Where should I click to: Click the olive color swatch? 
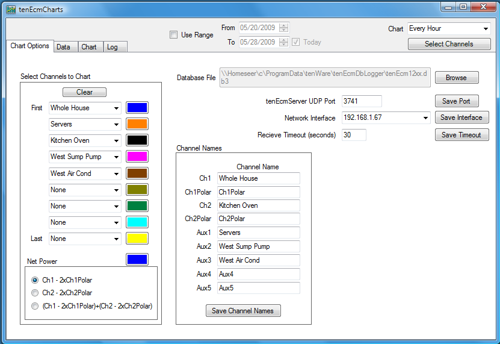(x=137, y=190)
